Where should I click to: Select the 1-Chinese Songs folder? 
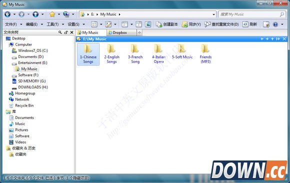[x=88, y=54]
